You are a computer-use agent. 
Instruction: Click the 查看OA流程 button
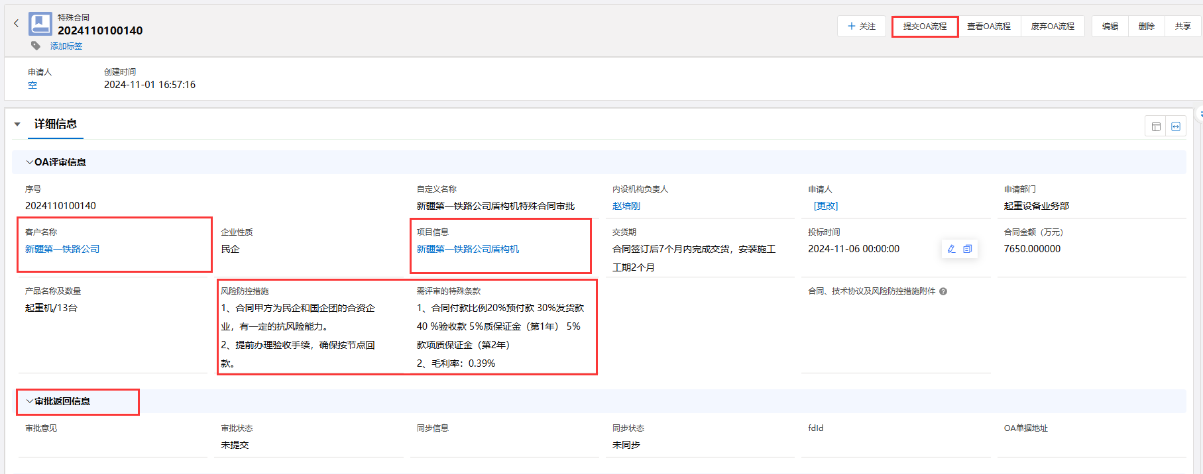coord(988,26)
